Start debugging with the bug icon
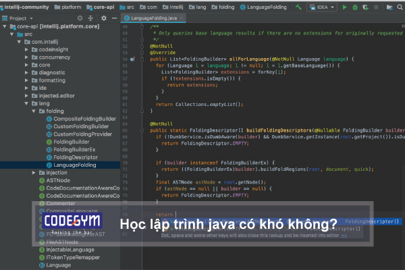Image resolution: width=405 pixels, height=270 pixels. coord(355,7)
